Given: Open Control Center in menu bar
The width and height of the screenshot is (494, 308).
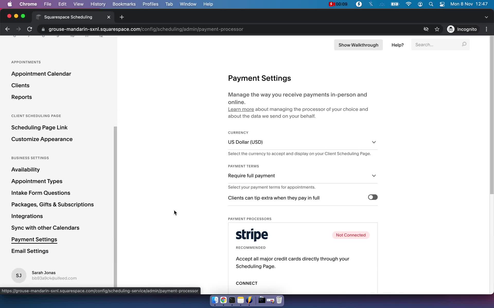Looking at the screenshot, I should 442,4.
